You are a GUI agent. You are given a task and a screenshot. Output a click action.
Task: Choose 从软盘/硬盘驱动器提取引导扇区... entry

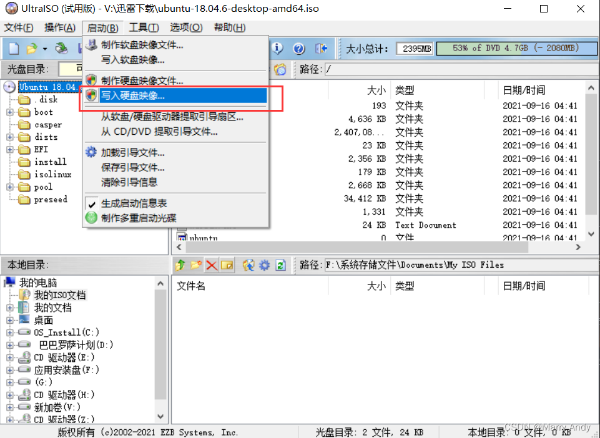point(175,117)
